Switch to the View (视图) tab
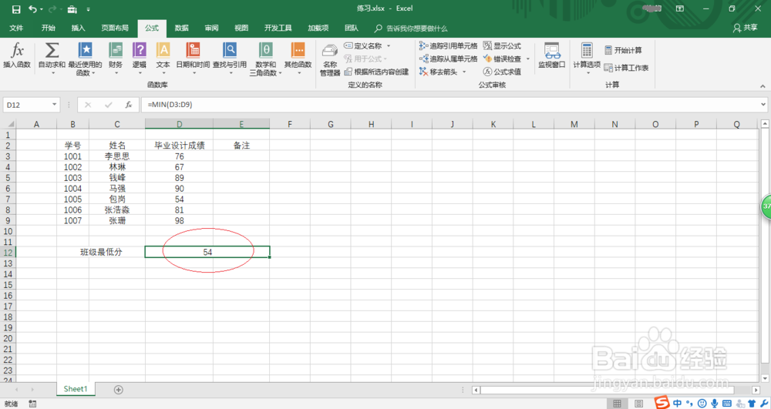 pyautogui.click(x=241, y=28)
